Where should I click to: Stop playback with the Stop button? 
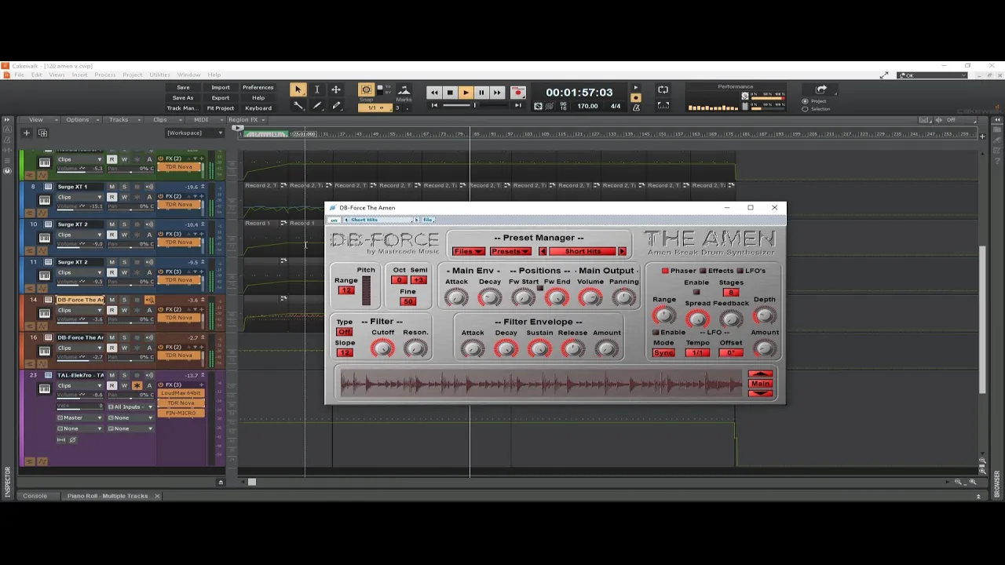click(x=450, y=93)
